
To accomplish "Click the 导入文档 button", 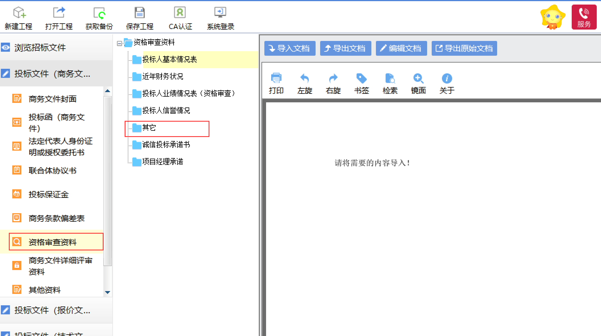I will click(290, 48).
